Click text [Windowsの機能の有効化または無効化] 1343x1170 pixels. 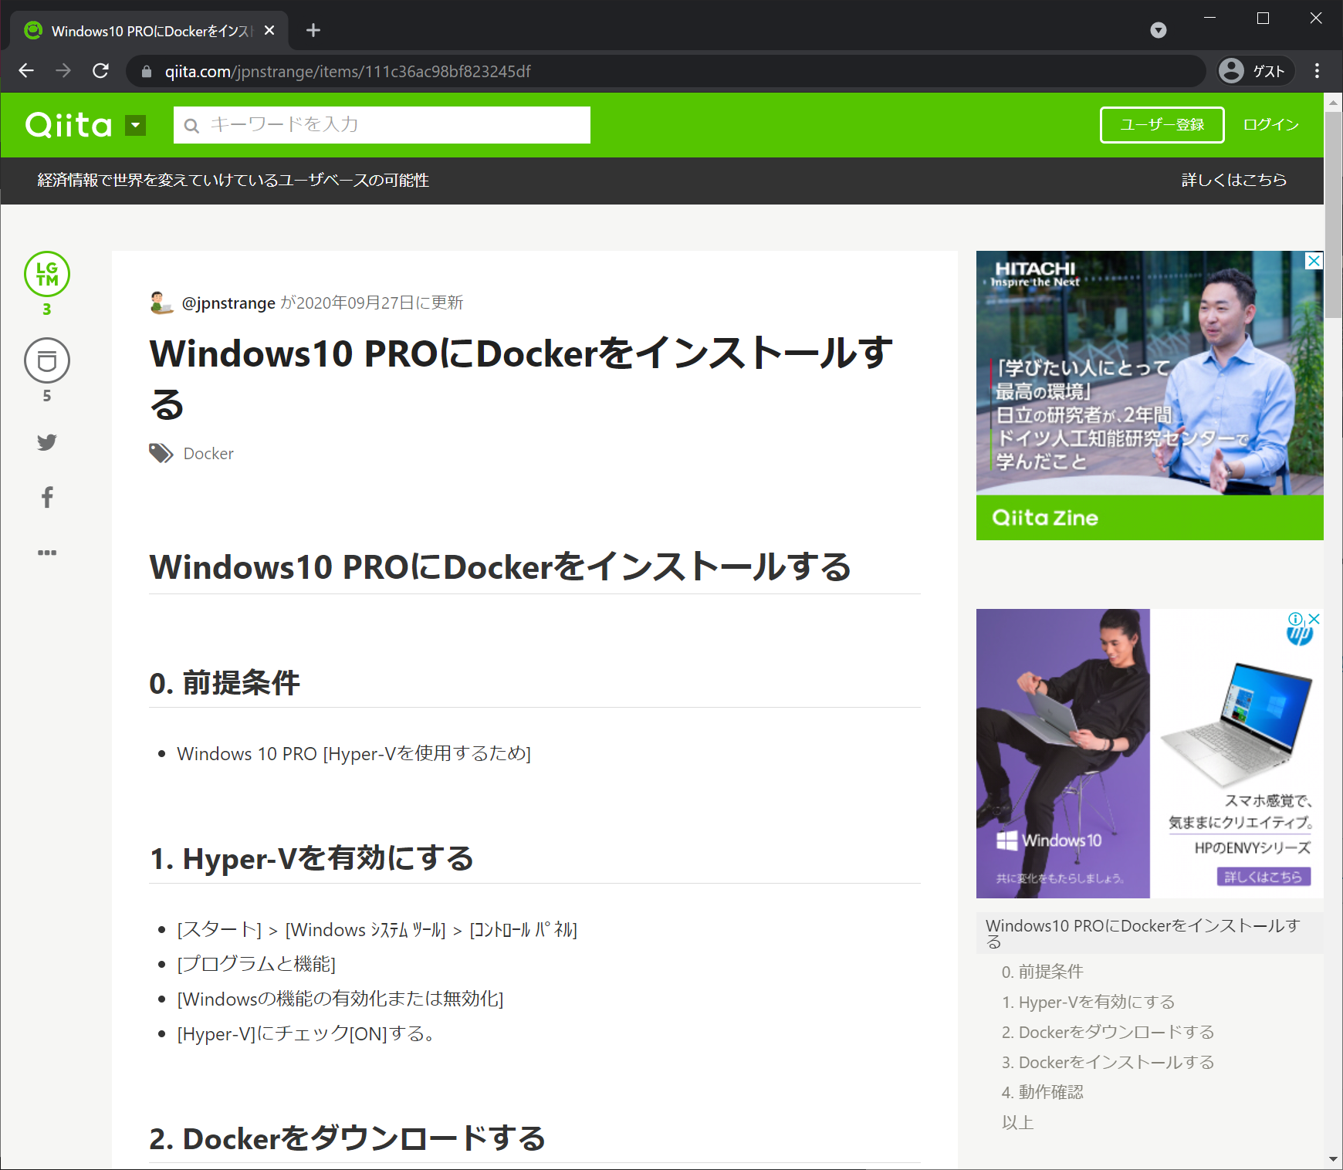pyautogui.click(x=340, y=999)
